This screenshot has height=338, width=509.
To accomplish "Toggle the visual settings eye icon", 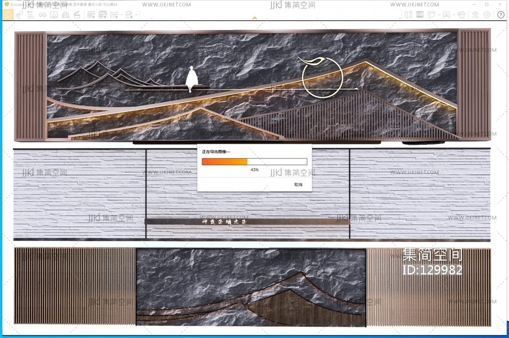I will 475,15.
